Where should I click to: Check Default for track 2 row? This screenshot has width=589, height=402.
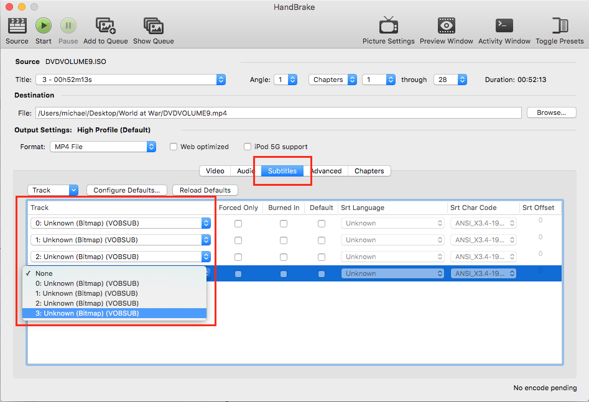(x=322, y=257)
